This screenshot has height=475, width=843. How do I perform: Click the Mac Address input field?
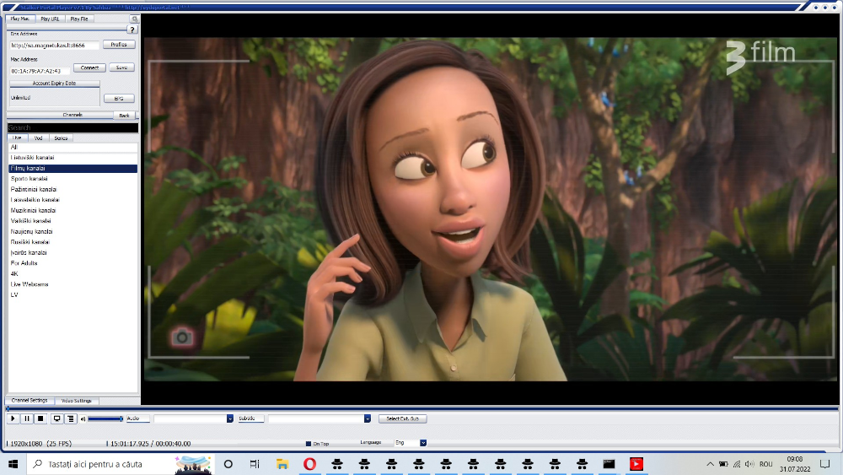coord(40,71)
